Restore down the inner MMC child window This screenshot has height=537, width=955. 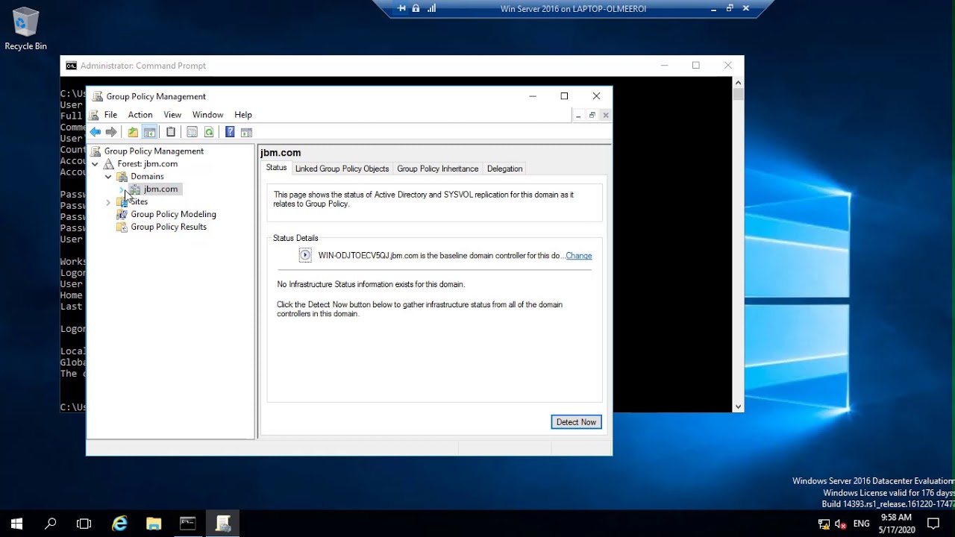click(592, 115)
